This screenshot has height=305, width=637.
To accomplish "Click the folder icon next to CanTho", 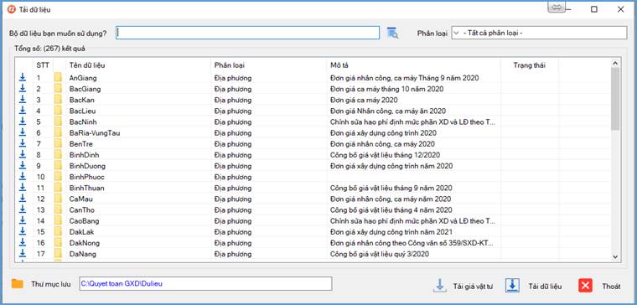I will [x=59, y=209].
